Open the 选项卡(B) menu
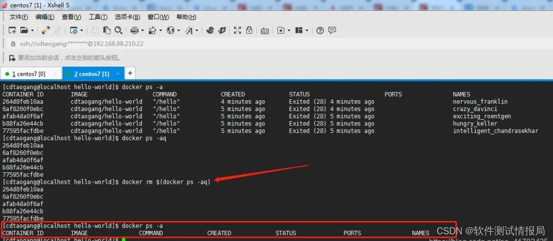This screenshot has height=241, width=553. point(127,17)
